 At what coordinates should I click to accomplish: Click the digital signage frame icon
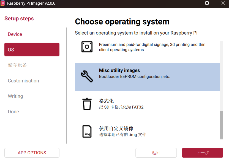click(x=87, y=47)
